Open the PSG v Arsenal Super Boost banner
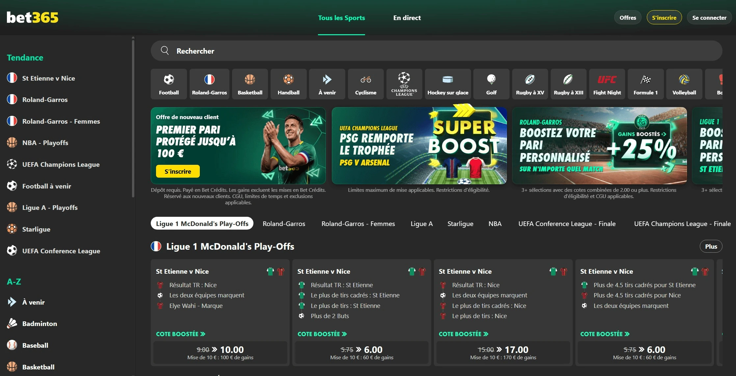The width and height of the screenshot is (736, 376). coord(419,145)
